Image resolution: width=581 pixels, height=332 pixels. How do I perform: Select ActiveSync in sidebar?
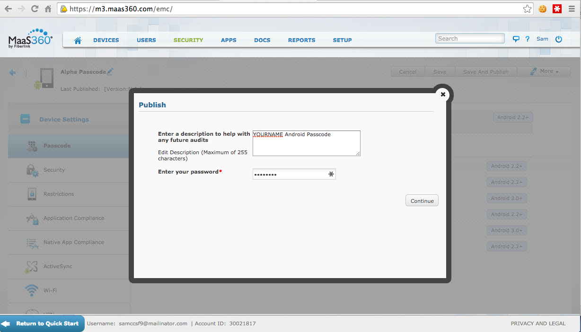click(69, 266)
